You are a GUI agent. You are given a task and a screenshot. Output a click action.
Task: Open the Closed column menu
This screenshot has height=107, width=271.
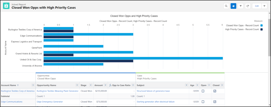coord(222,85)
